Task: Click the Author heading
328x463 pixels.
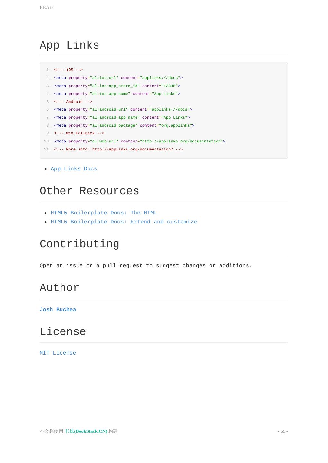Action: (59, 288)
